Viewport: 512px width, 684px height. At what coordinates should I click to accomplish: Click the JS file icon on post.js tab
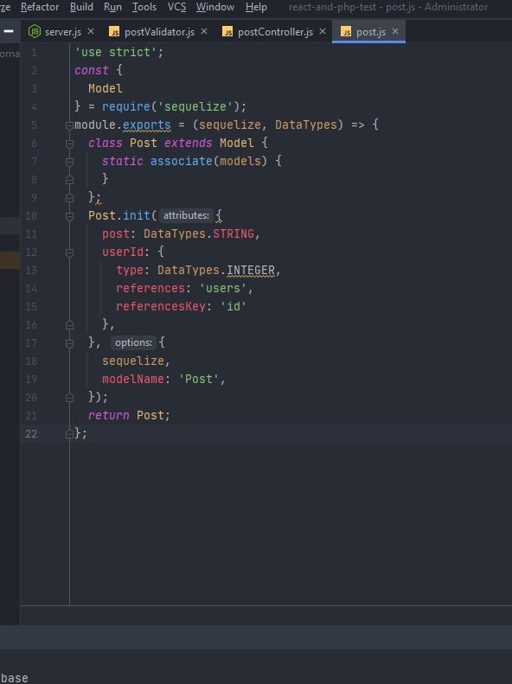[x=346, y=31]
